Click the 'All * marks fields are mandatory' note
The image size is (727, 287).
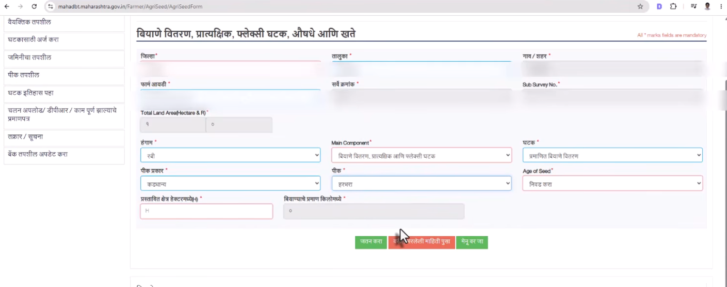(672, 35)
